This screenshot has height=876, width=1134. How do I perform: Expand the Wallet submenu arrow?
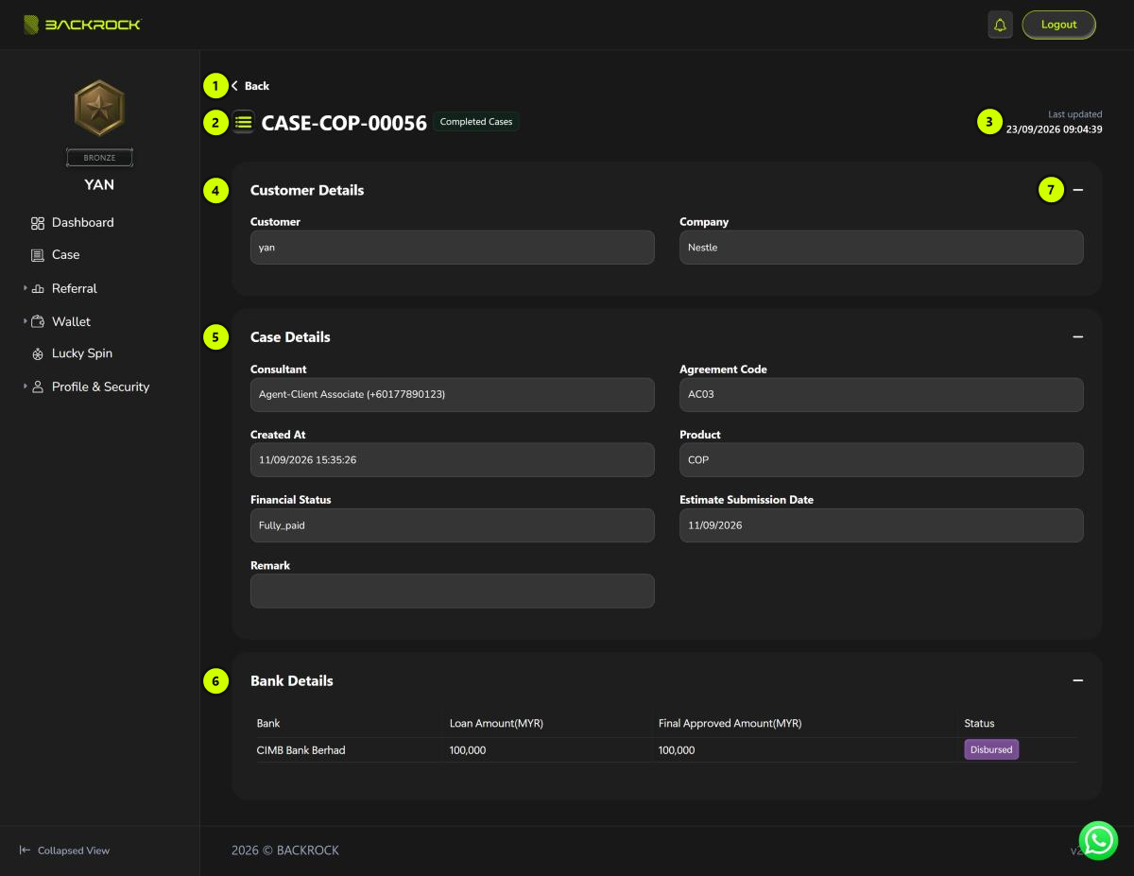coord(26,321)
